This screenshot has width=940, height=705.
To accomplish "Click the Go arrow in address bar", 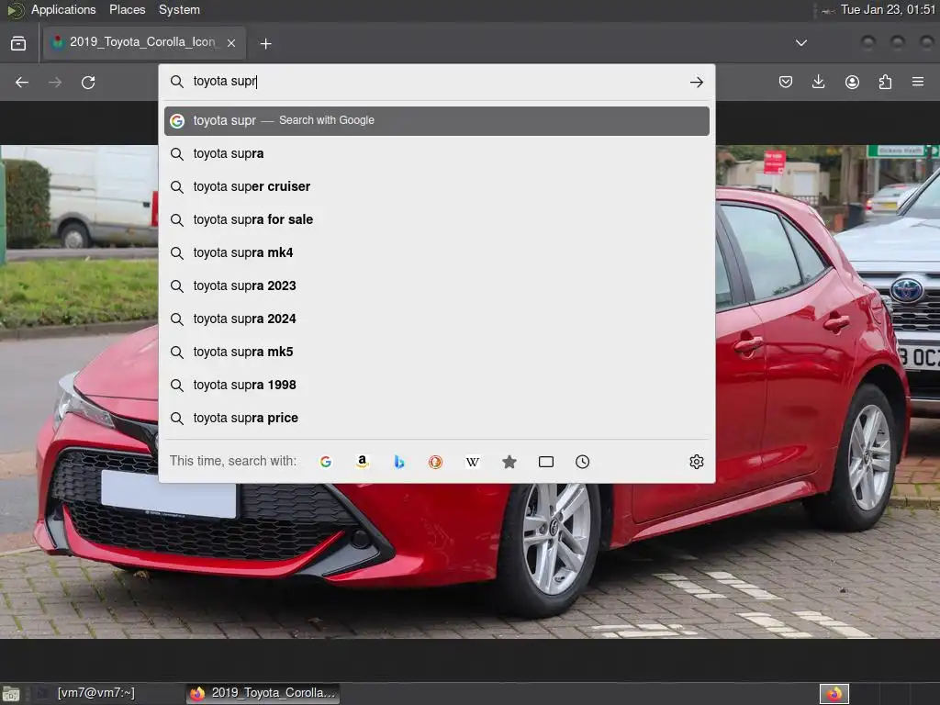I will [x=696, y=82].
